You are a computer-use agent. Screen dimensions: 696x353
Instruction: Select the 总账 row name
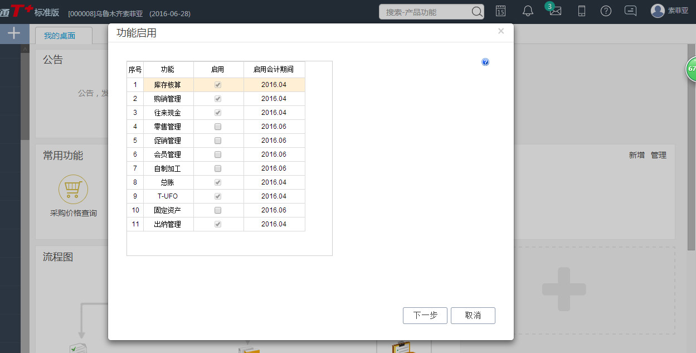coord(168,182)
